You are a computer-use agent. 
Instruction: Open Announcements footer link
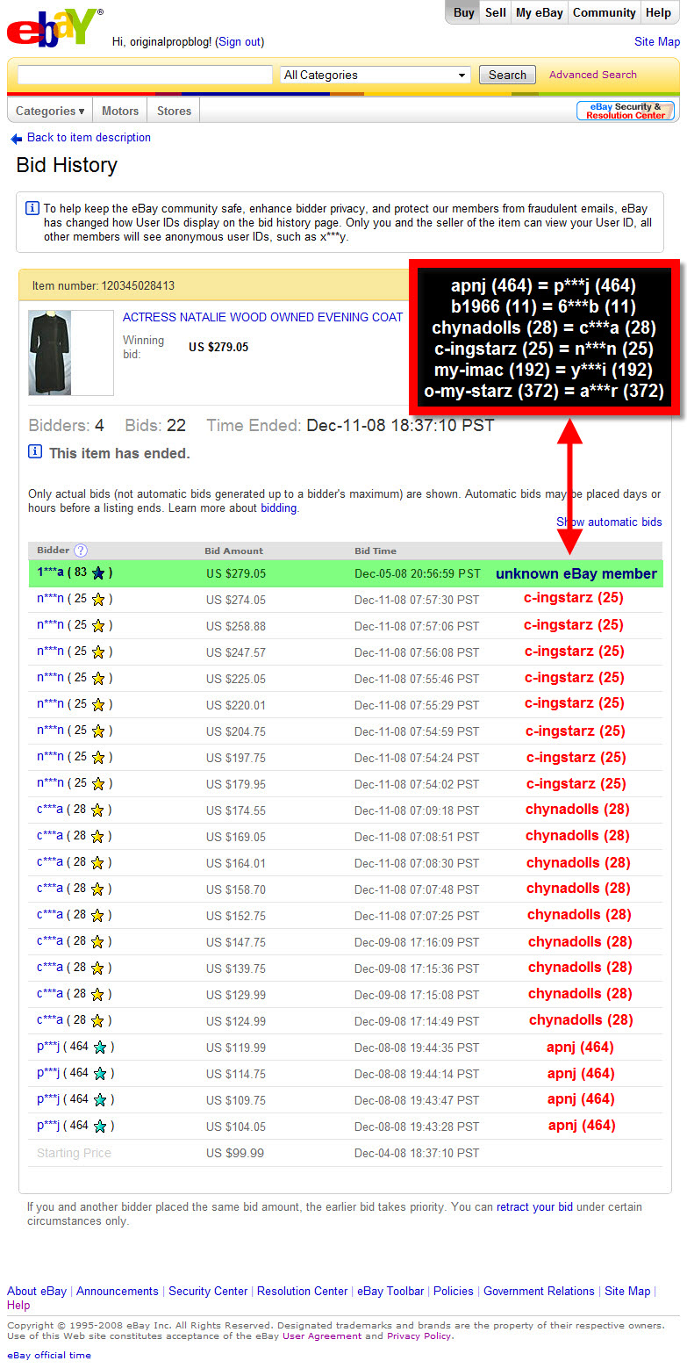118,1292
